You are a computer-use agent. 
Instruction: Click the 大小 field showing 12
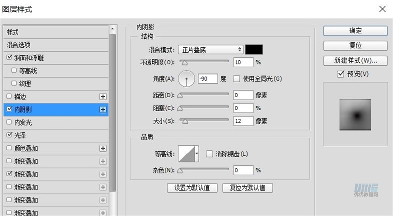(x=243, y=121)
